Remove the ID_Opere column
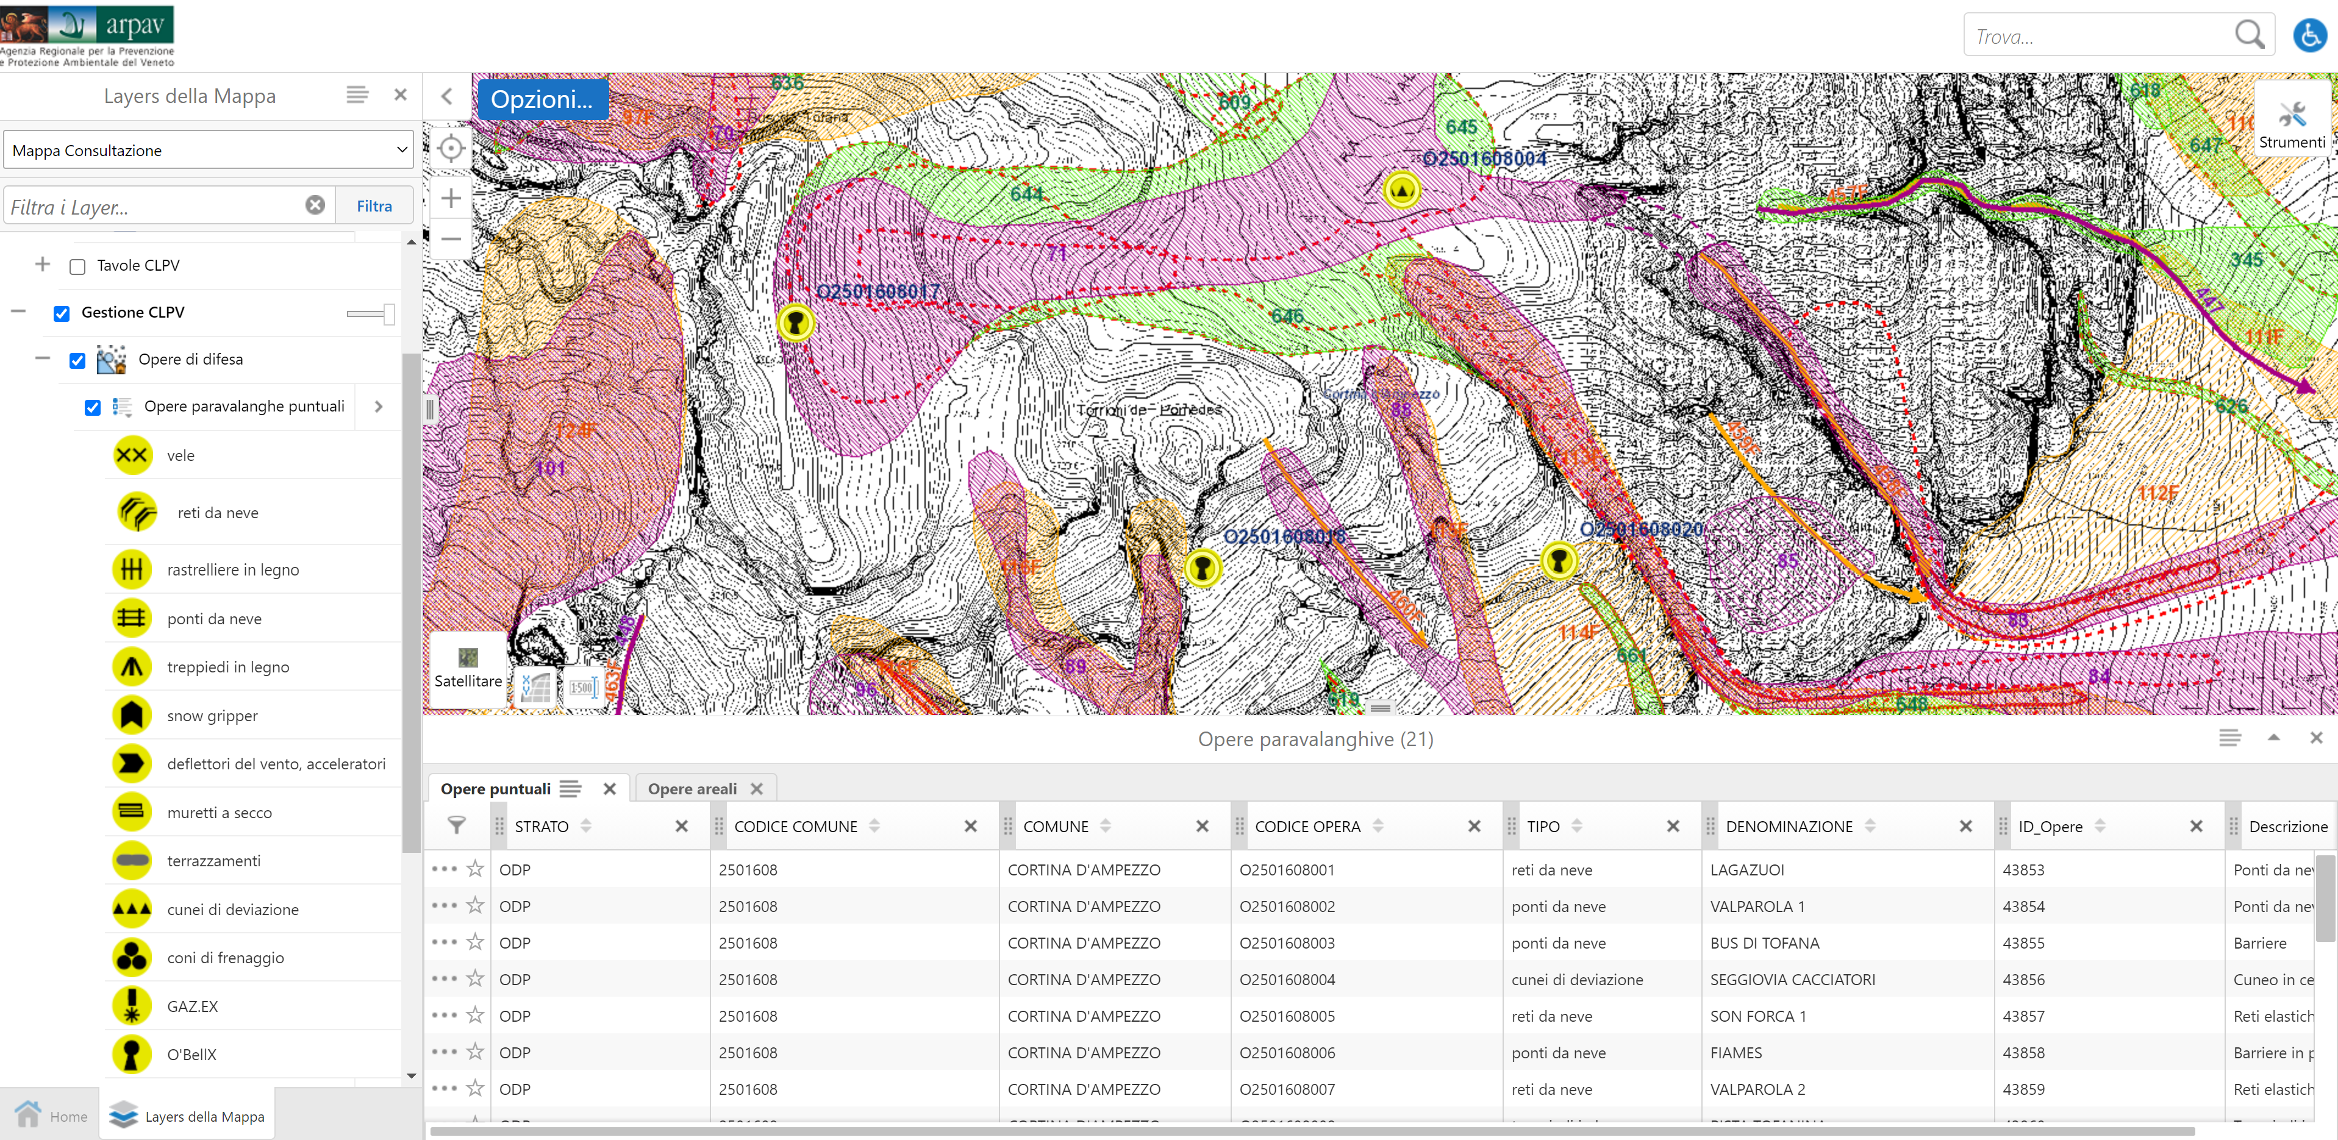The image size is (2338, 1140). [x=2195, y=825]
